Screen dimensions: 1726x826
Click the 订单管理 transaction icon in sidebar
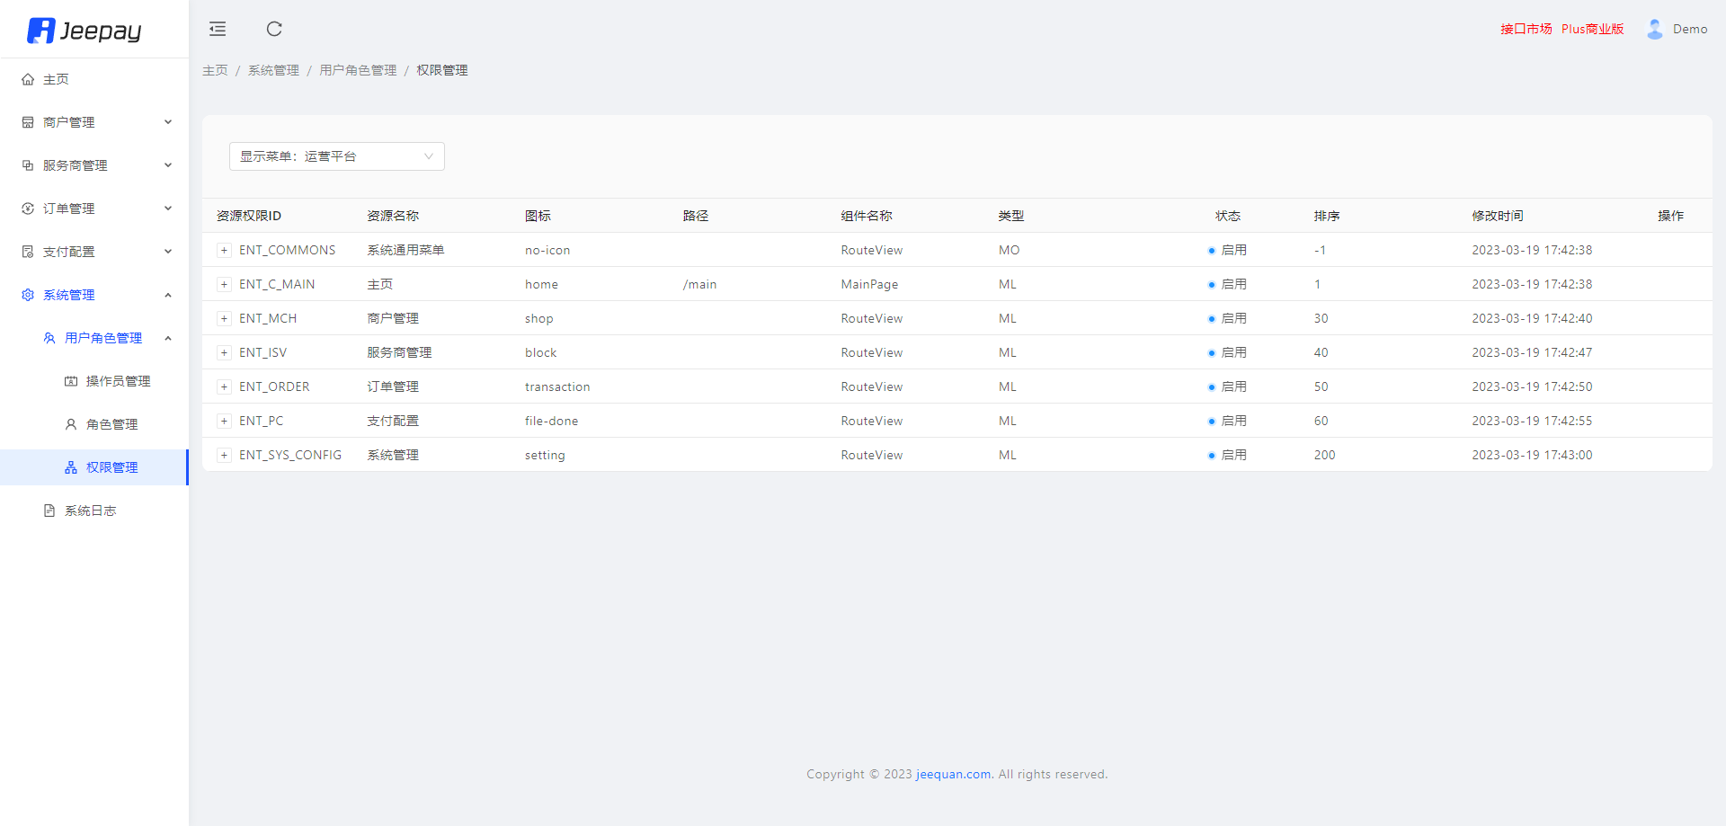coord(28,209)
